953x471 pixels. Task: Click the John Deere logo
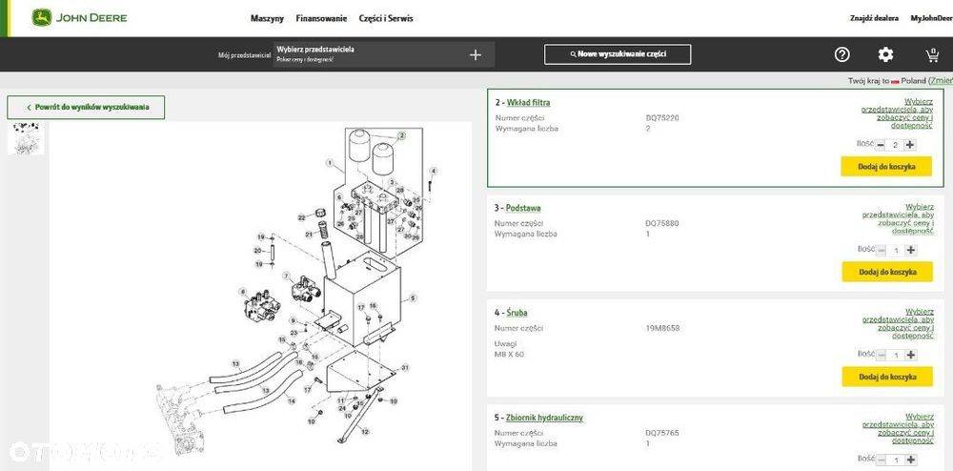80,17
